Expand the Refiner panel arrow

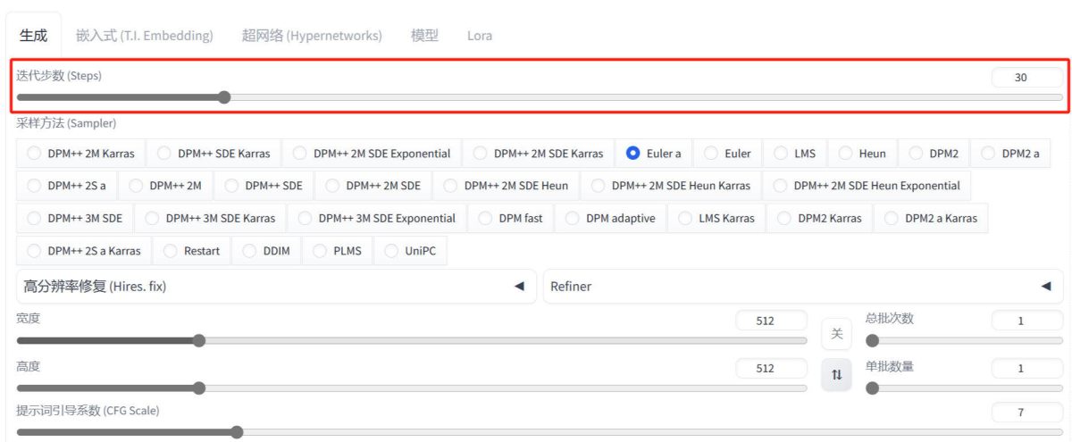click(1045, 287)
